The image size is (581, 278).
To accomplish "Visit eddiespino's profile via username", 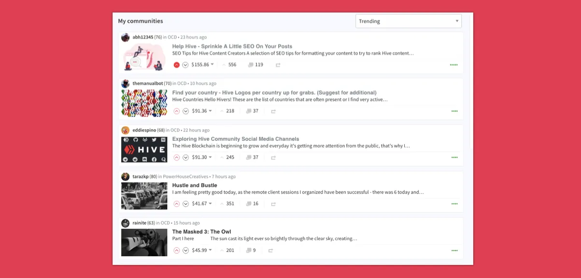I will pyautogui.click(x=144, y=130).
